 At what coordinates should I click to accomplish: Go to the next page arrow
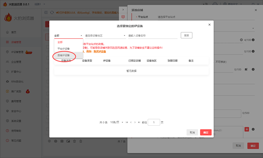pos(135,122)
